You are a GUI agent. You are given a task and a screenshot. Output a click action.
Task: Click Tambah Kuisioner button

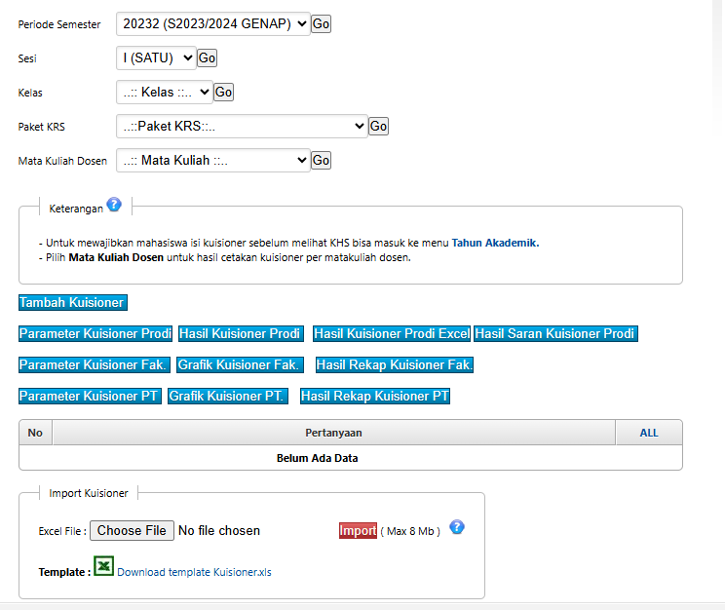click(x=73, y=302)
